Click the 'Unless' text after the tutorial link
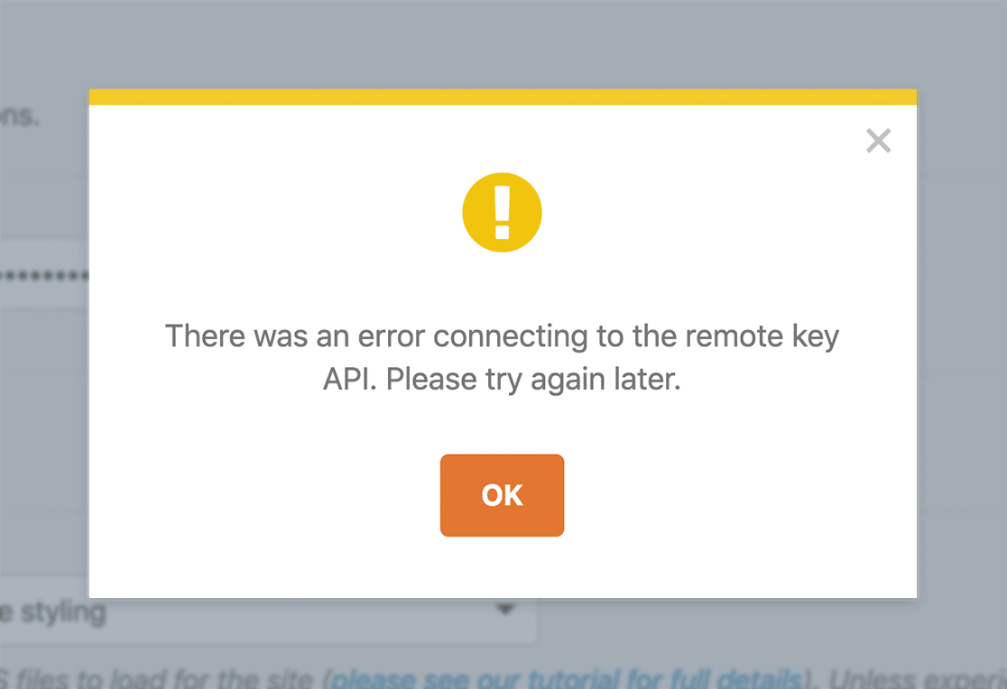 point(868,679)
